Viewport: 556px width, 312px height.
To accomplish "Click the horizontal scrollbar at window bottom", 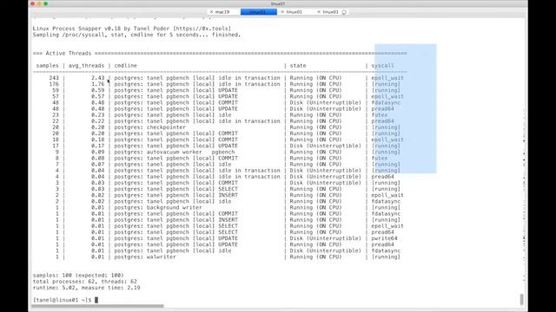I will 97,306.
